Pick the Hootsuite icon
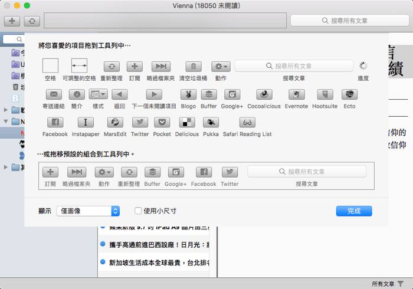Screen dimensions: 413x289 tap(325, 94)
